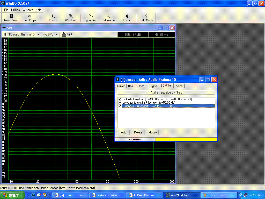Click the Parameters bar label
This screenshot has width=265, height=199.
pyautogui.click(x=135, y=139)
